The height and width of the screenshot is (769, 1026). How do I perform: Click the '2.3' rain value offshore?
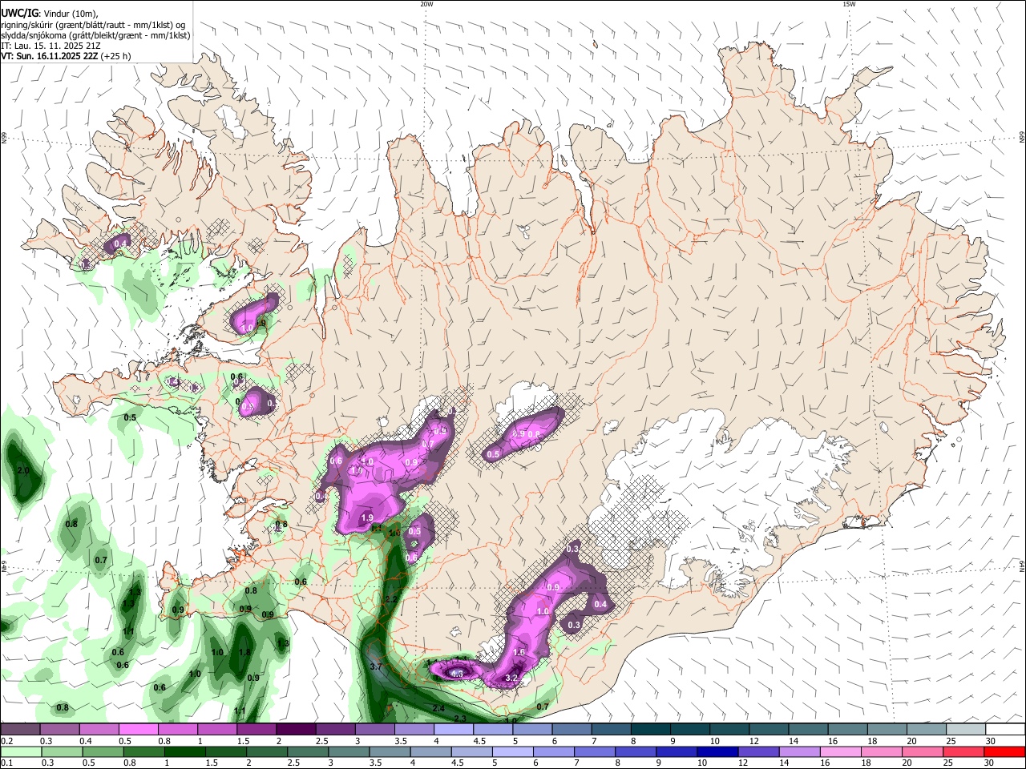(x=460, y=719)
